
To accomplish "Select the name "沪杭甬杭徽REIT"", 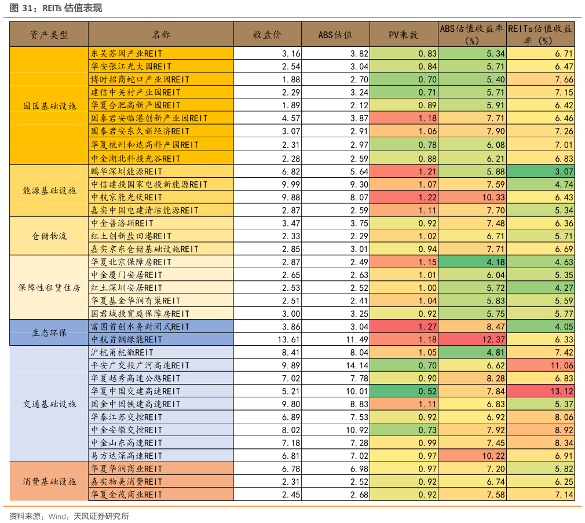I will tap(122, 353).
